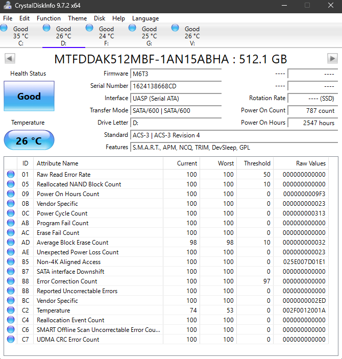The image size is (342, 359).
Task: Click status dot of Unexpected Power Loss Count
Action: [11, 252]
